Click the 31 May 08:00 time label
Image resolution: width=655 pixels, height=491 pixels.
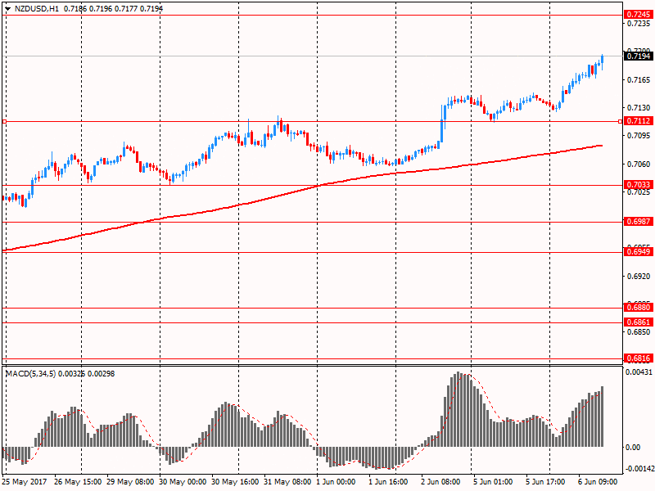click(287, 482)
